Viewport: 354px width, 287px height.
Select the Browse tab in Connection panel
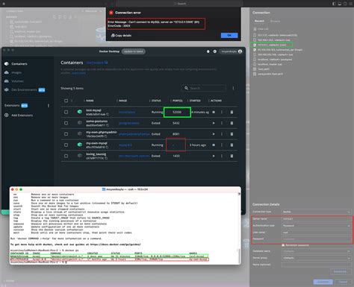point(275,21)
